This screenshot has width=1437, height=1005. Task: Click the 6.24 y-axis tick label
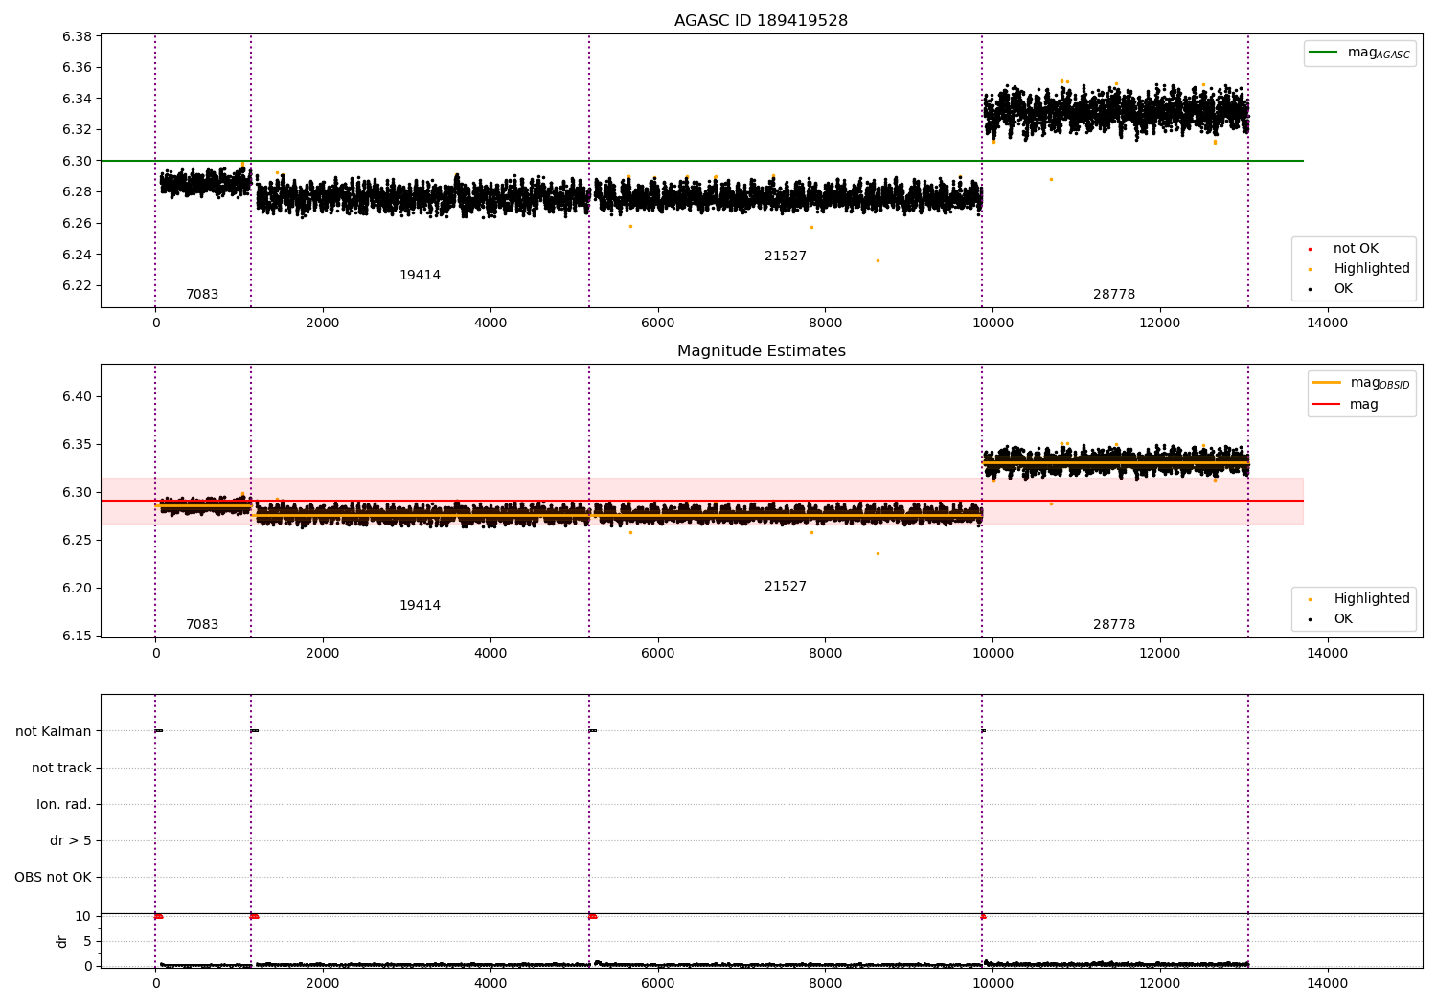[x=77, y=255]
